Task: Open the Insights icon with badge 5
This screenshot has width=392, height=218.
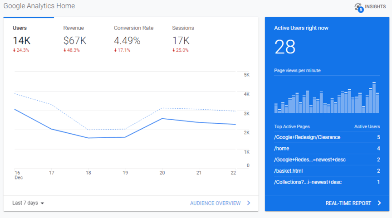Action: [x=359, y=8]
